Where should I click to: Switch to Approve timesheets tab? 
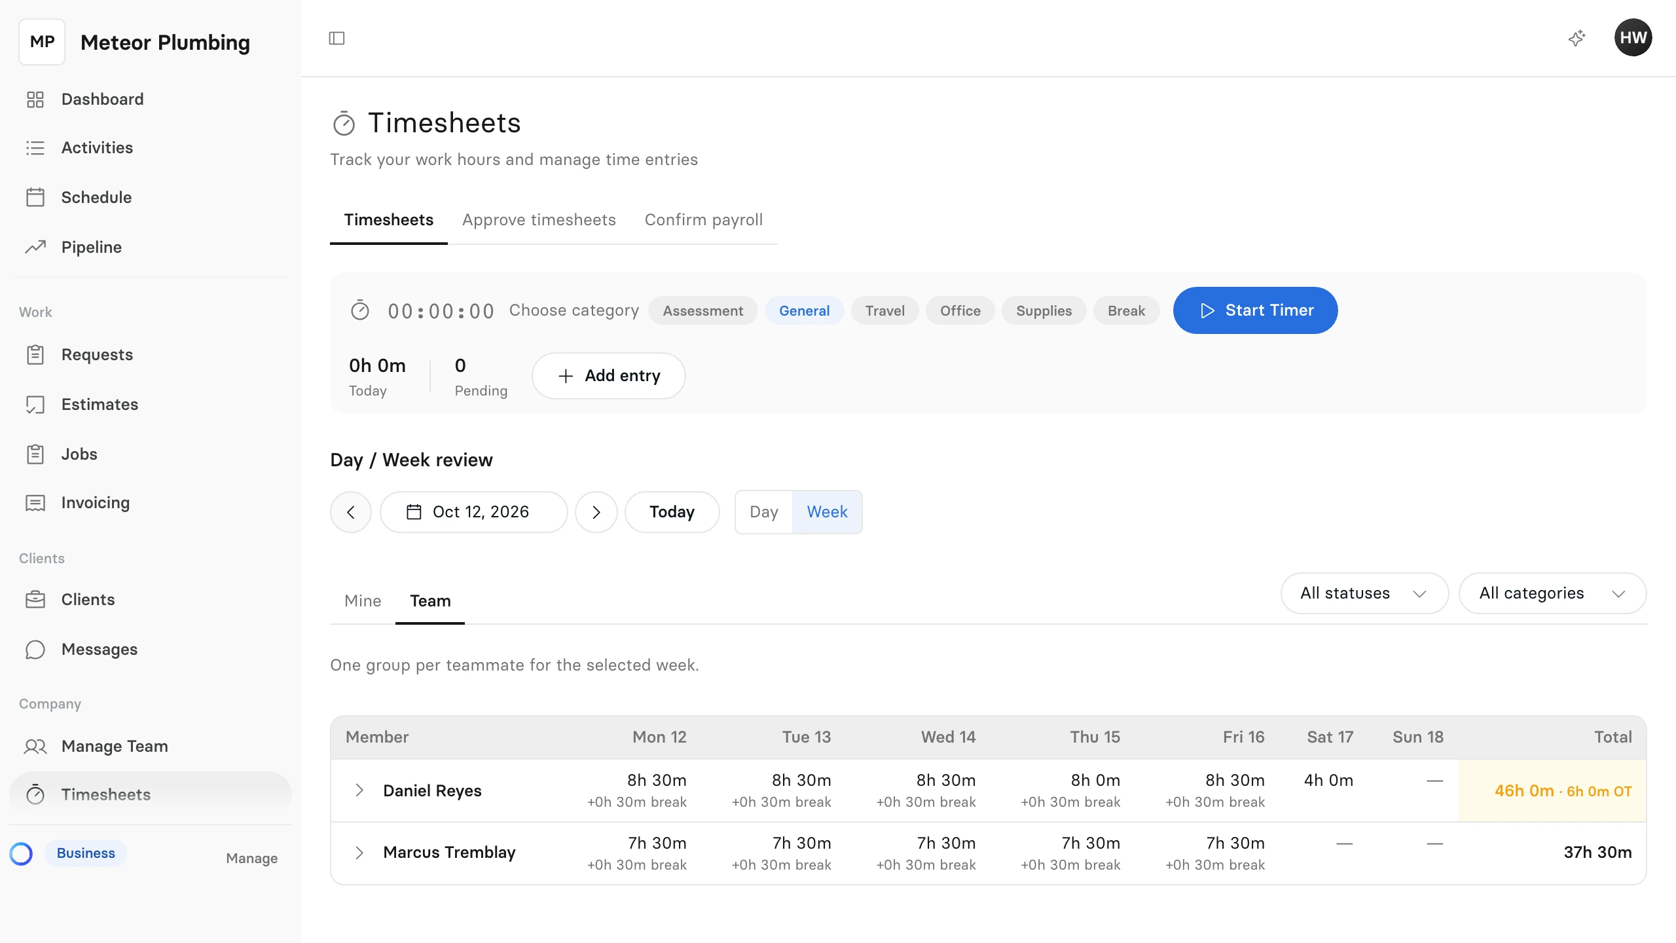[539, 220]
